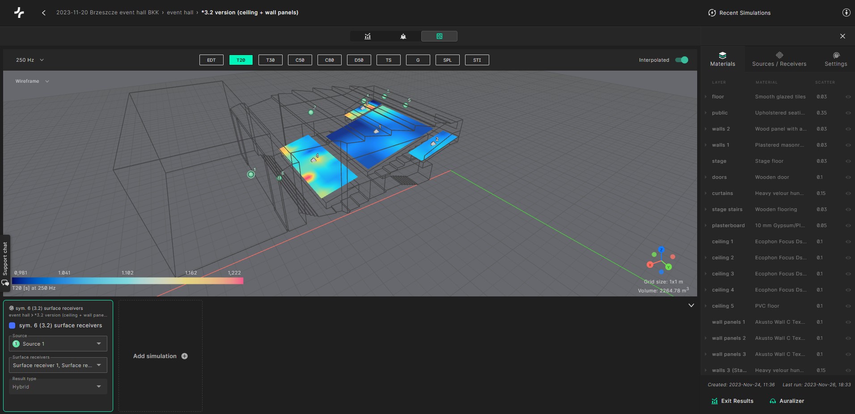Open the bar chart results view
The height and width of the screenshot is (414, 855).
click(368, 36)
